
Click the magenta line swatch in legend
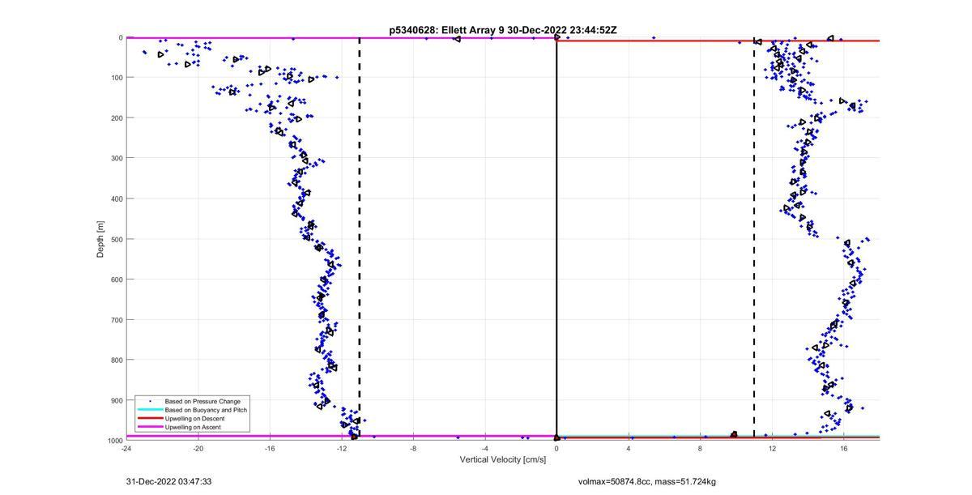(x=149, y=427)
